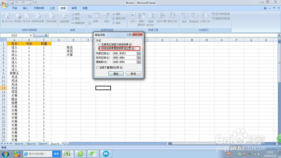Expand the Name Box dropdown arrow

click(x=31, y=35)
